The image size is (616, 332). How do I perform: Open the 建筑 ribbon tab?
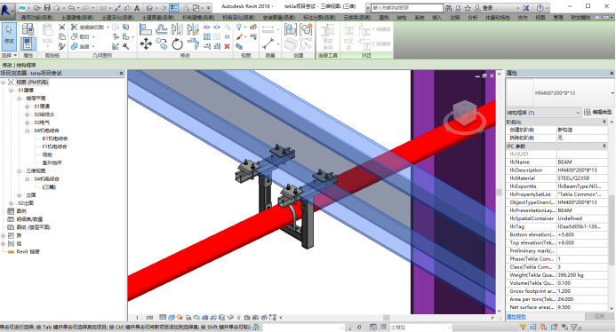384,17
